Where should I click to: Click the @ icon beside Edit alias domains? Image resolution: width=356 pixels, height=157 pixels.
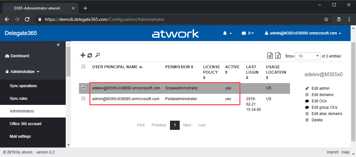pyautogui.click(x=307, y=114)
